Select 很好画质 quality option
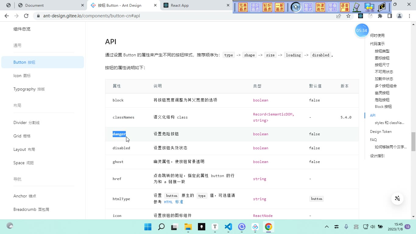This screenshot has width=416, height=234. coord(255,7)
